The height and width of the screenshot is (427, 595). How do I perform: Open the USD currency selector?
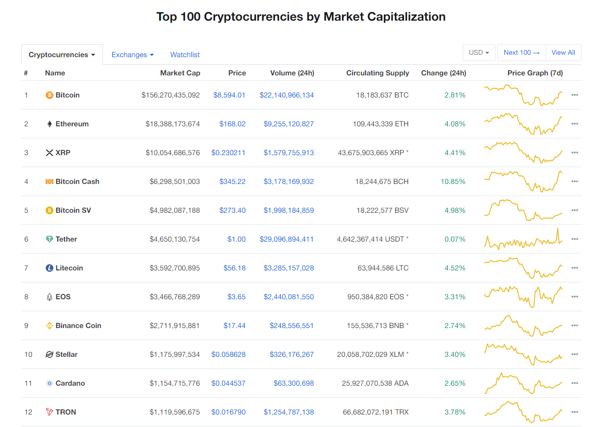479,52
